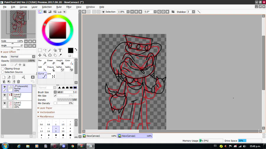The width and height of the screenshot is (266, 149).
Task: Create a new normal layer
Action: click(x=4, y=77)
